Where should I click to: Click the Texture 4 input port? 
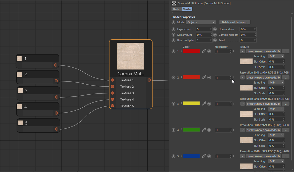[112, 99]
